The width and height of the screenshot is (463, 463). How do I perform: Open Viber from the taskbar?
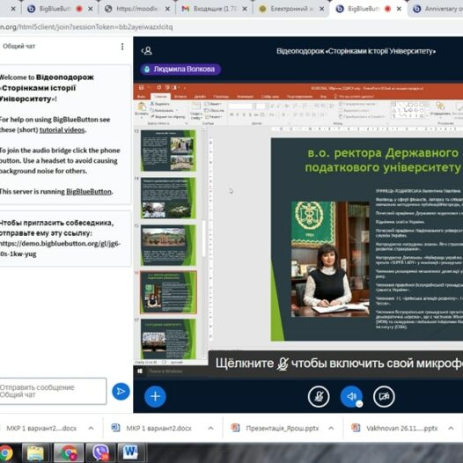coord(100,452)
